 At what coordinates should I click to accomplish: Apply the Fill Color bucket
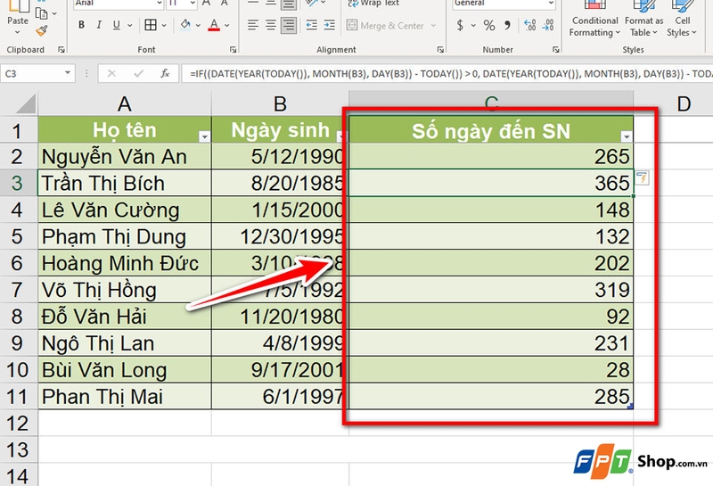pos(185,25)
